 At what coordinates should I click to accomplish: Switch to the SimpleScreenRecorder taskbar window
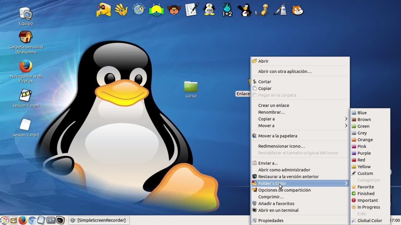coord(99,220)
